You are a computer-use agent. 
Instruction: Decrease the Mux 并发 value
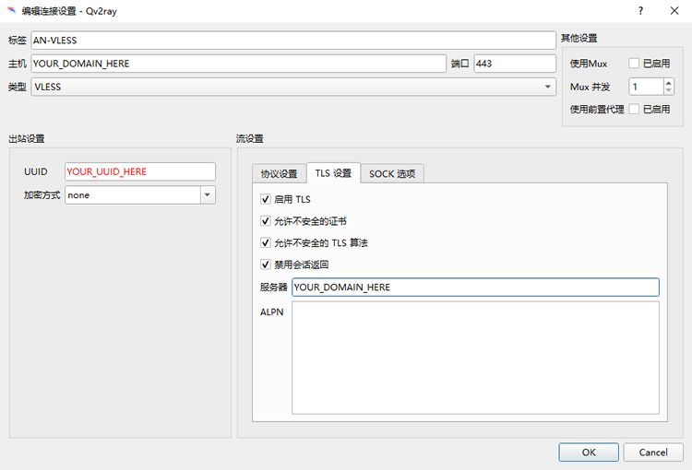[669, 90]
